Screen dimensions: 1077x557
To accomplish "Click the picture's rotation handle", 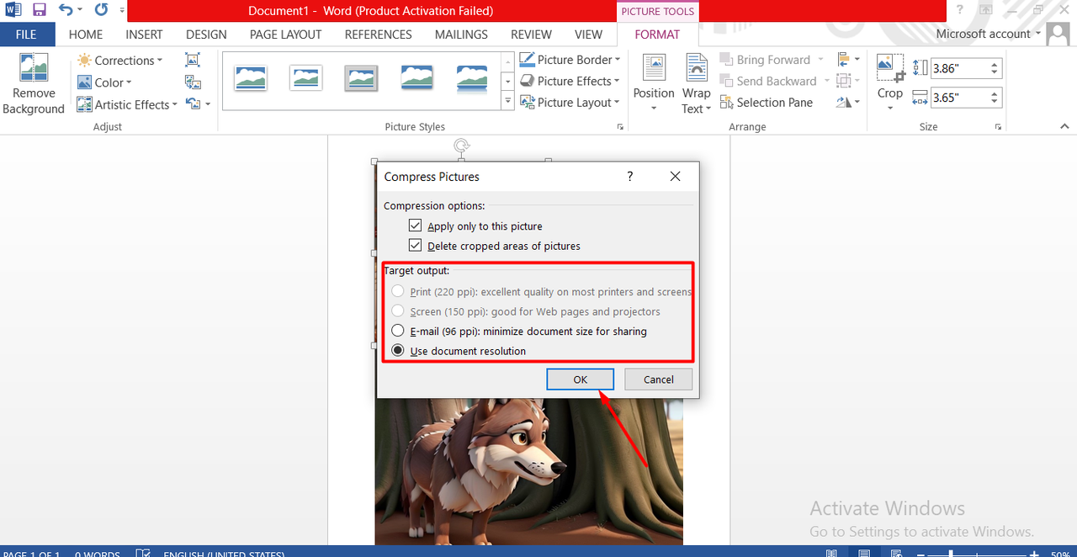I will point(461,146).
